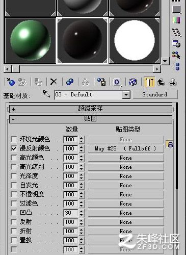Click Material Effects Channel icon
This screenshot has height=255, width=186.
pos(117,82)
